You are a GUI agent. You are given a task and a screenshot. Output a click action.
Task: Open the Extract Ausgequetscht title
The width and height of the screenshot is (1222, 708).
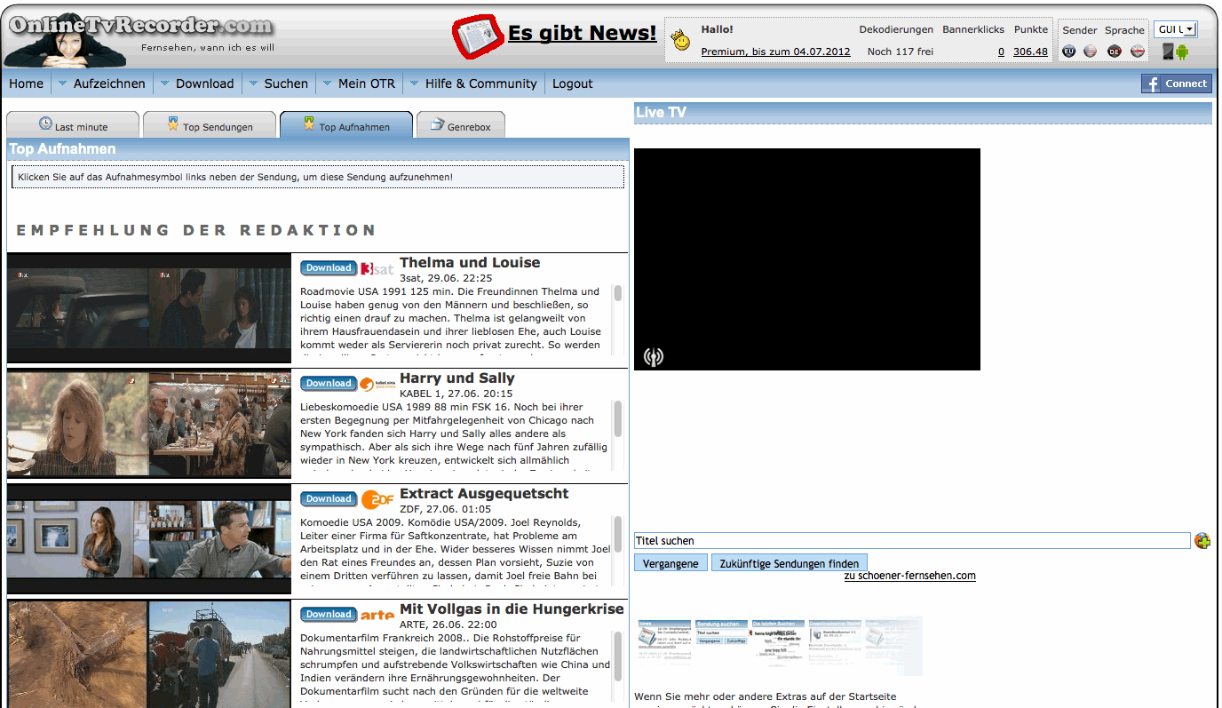point(484,494)
